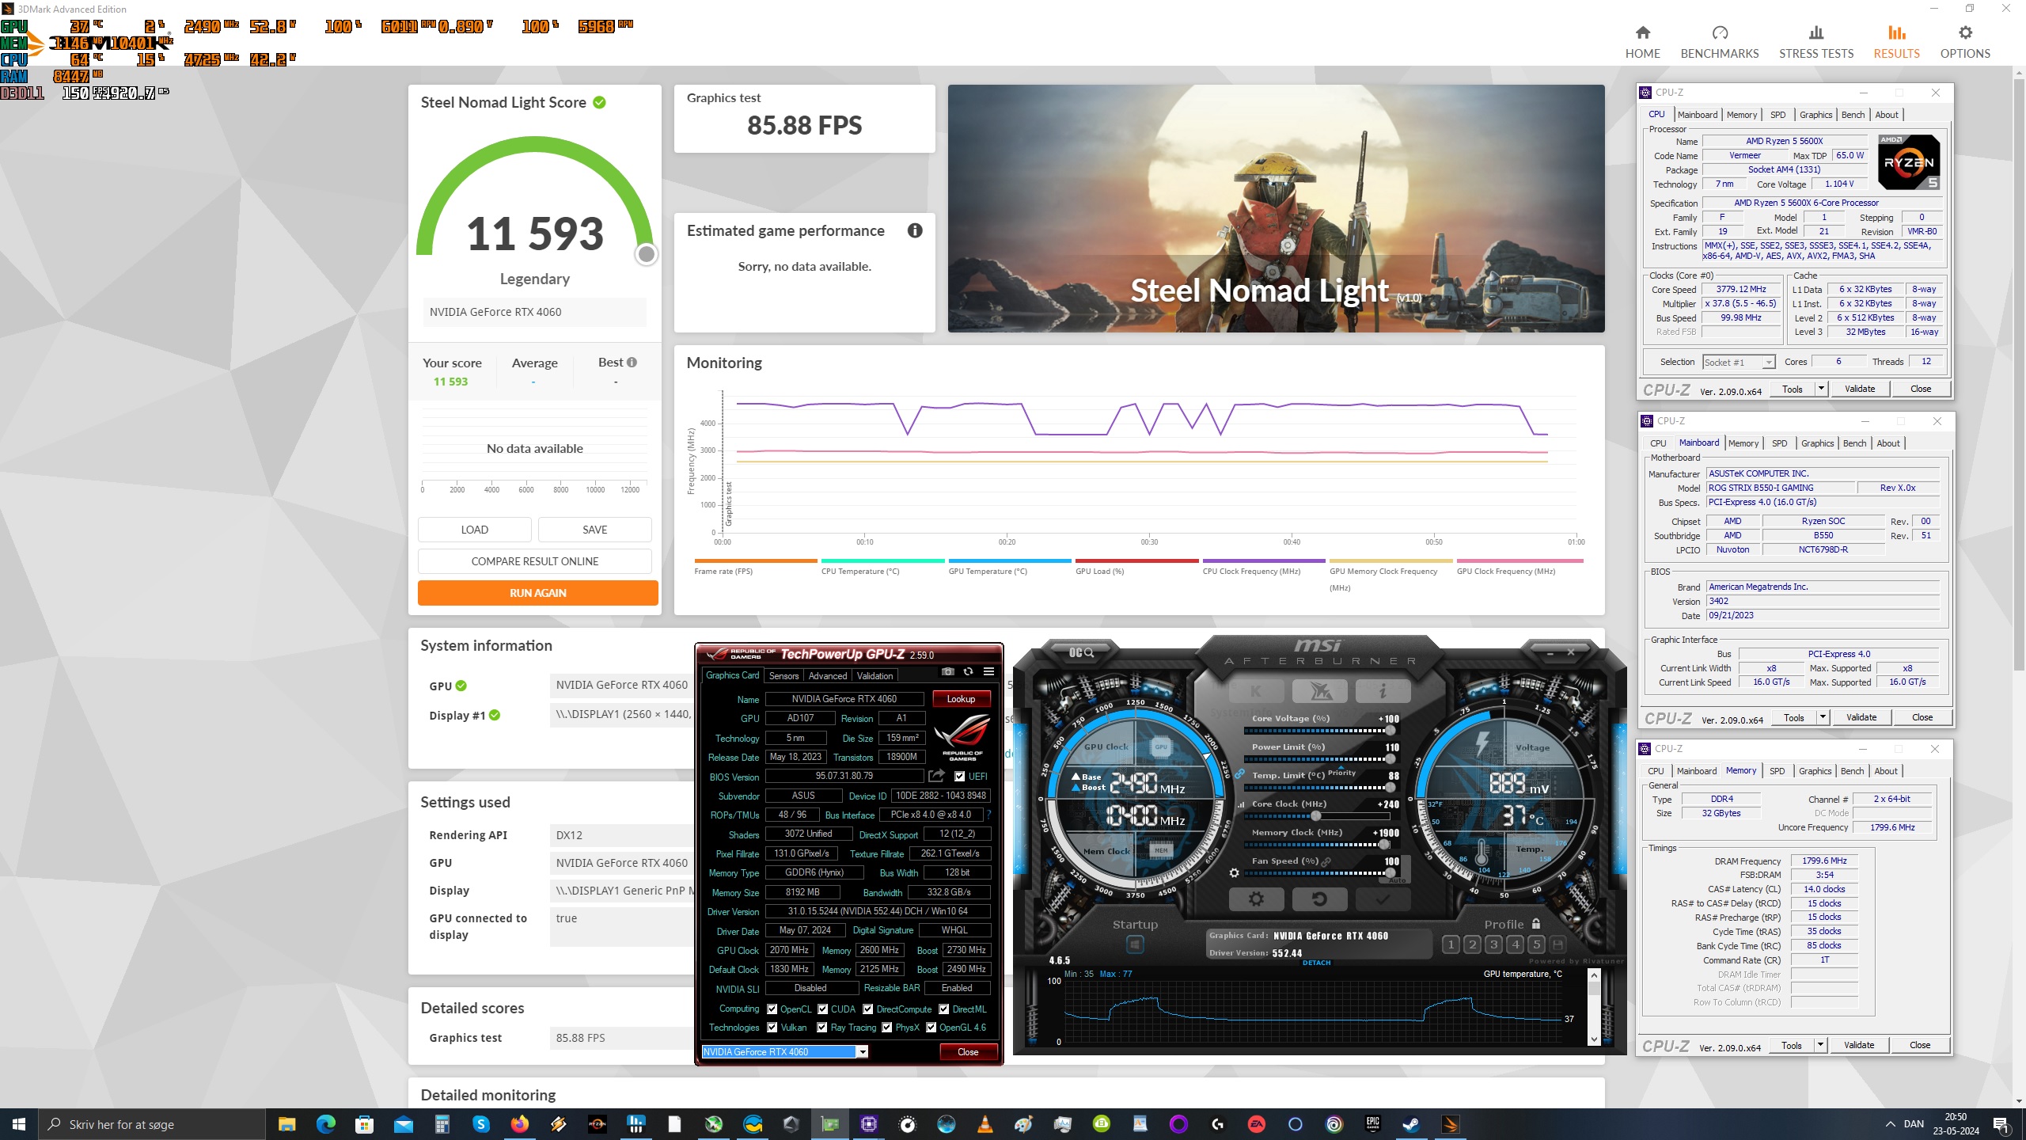Adjust the Power Limit slider handle
The width and height of the screenshot is (2026, 1140).
(1390, 758)
